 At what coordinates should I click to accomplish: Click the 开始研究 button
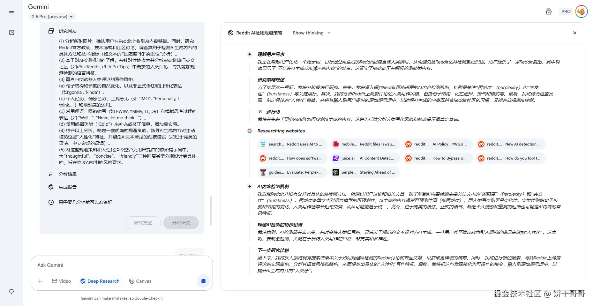(181, 223)
